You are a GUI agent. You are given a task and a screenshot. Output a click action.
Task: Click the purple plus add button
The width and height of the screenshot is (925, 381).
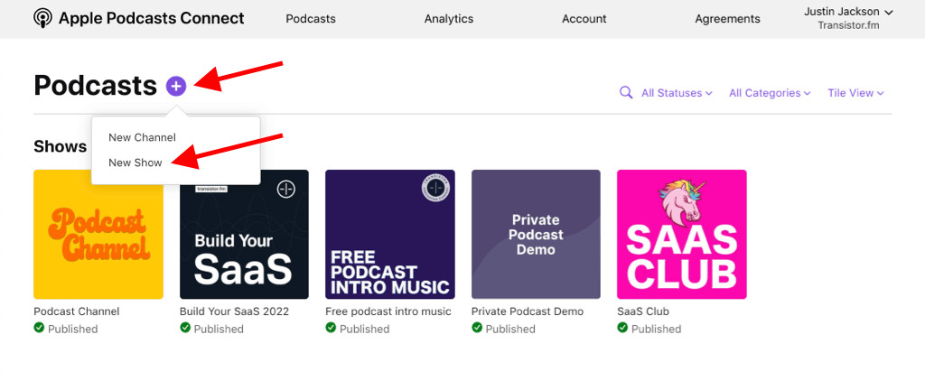176,86
